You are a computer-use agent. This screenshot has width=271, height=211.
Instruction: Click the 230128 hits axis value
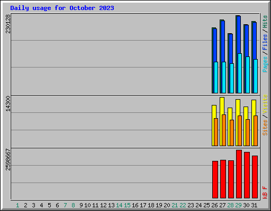pyautogui.click(x=8, y=24)
